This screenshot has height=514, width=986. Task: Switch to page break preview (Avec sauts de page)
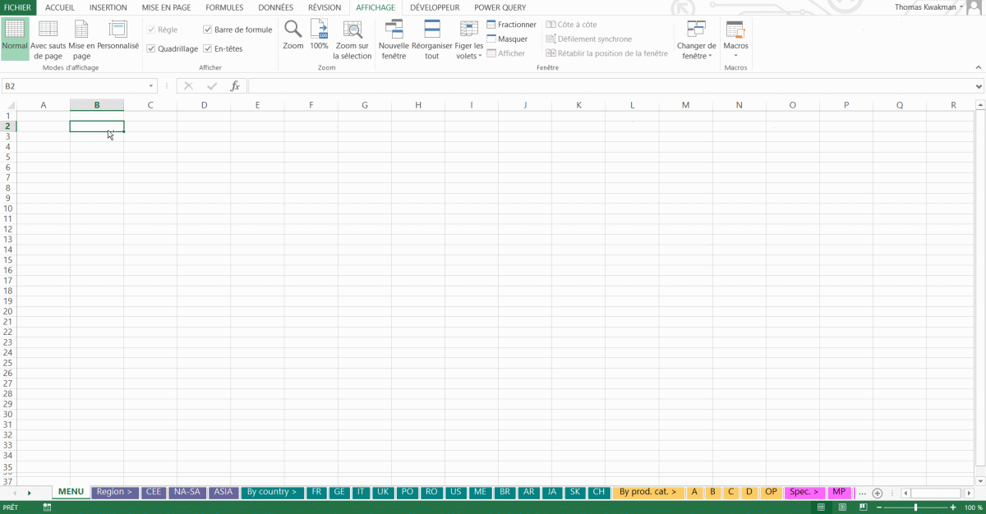coord(48,30)
